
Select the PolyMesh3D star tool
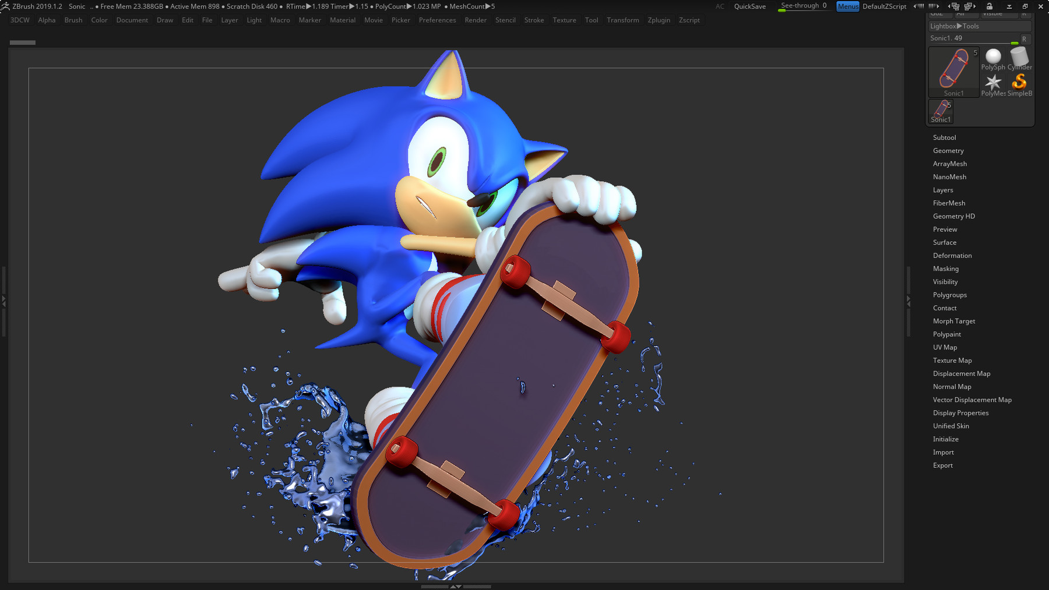tap(992, 83)
